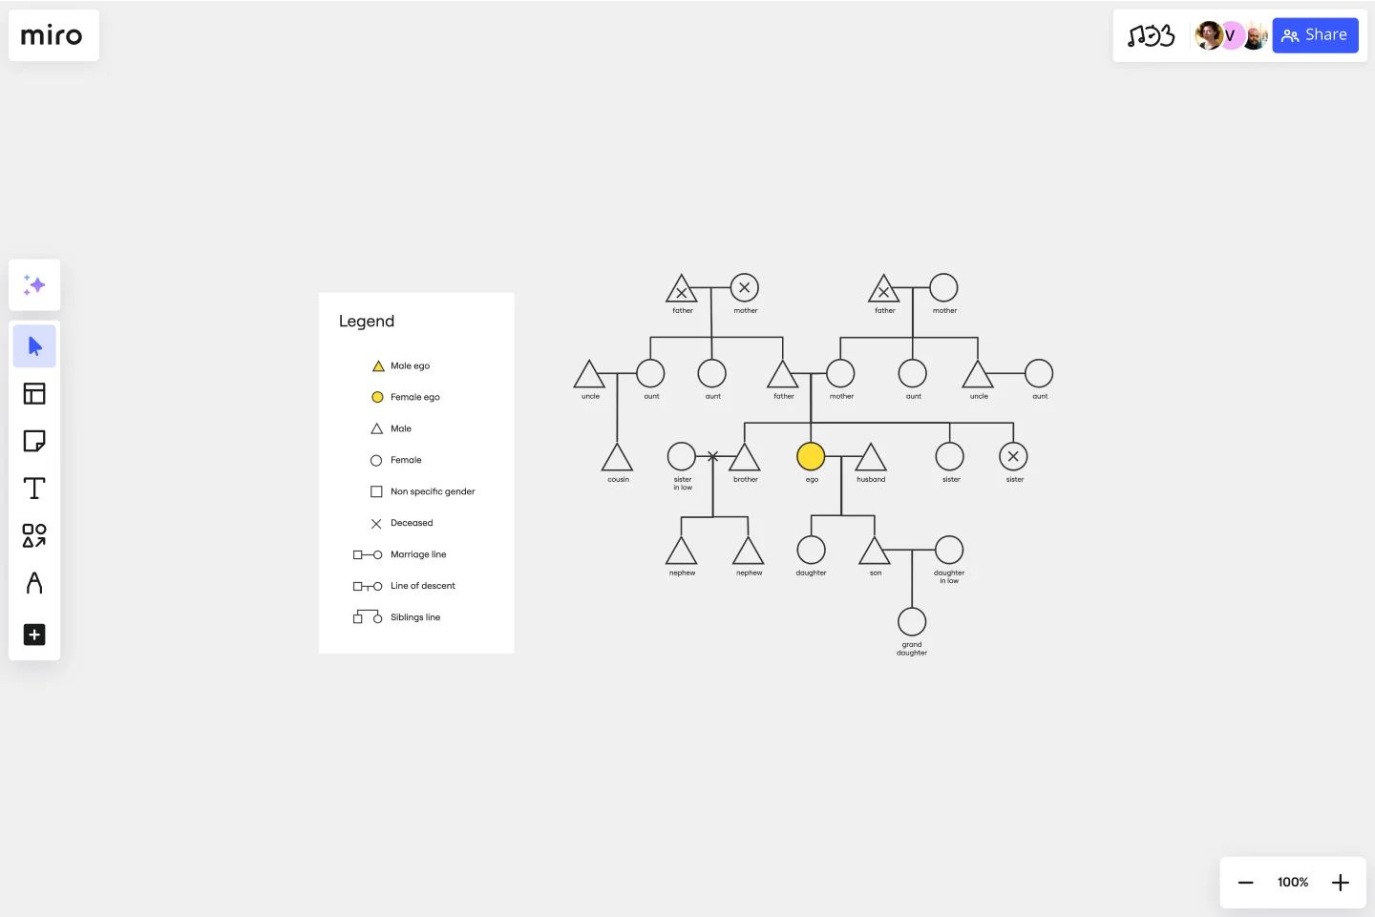Select the grand daughter circle
1375x917 pixels.
pyautogui.click(x=912, y=622)
